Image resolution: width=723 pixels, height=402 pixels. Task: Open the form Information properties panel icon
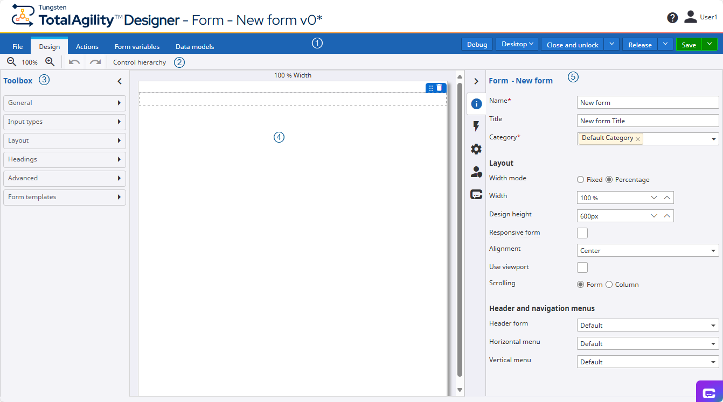[476, 103]
